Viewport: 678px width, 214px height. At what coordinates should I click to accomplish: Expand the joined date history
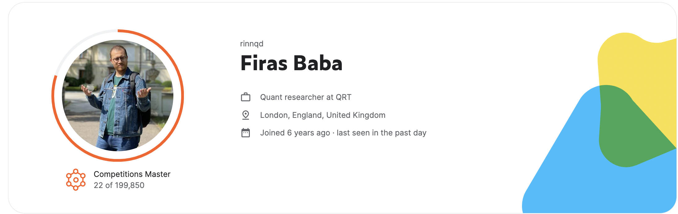pos(294,132)
